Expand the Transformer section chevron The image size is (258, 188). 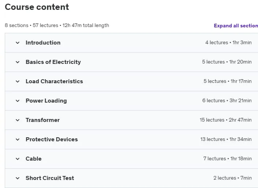click(x=18, y=120)
